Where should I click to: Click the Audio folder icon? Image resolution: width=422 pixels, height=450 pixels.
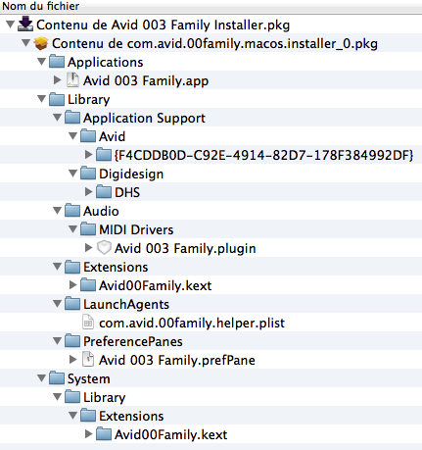pyautogui.click(x=72, y=211)
